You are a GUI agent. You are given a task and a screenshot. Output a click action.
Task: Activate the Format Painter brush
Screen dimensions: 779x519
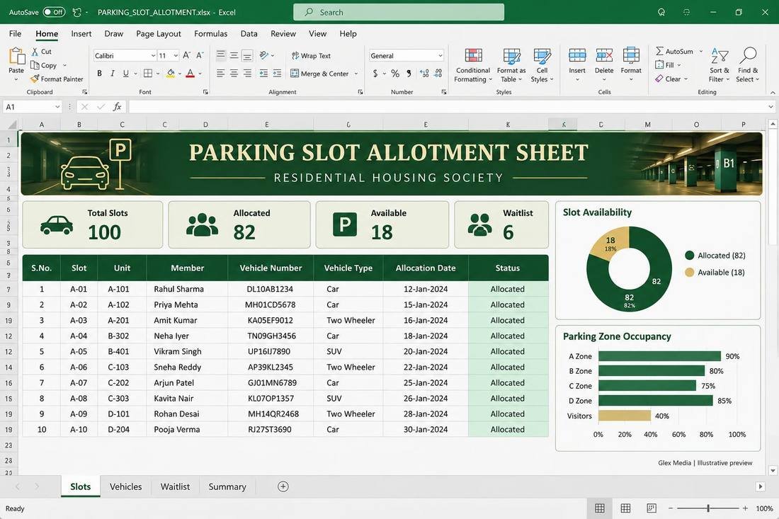[x=35, y=79]
